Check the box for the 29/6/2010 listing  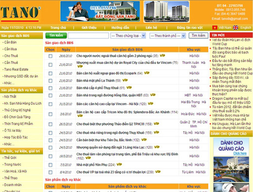pyautogui.click(x=51, y=56)
